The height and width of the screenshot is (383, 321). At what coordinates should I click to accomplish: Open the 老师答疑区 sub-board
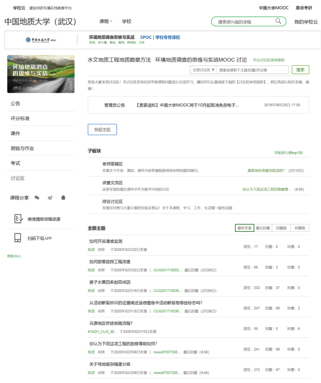click(112, 164)
